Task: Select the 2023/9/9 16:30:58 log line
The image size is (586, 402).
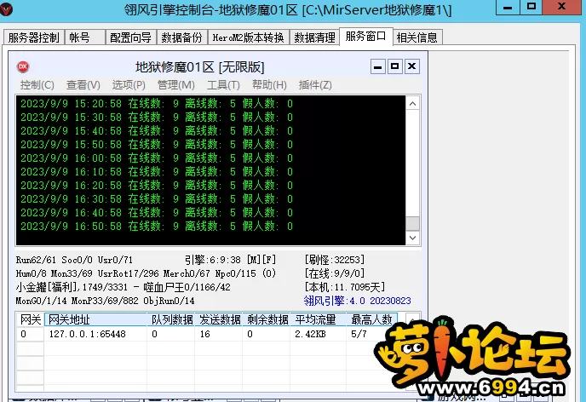Action: pos(156,198)
